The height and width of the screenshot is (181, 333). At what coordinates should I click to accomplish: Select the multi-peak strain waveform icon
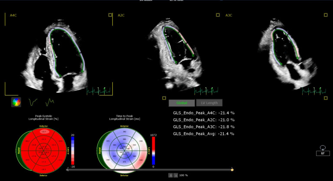[50, 102]
